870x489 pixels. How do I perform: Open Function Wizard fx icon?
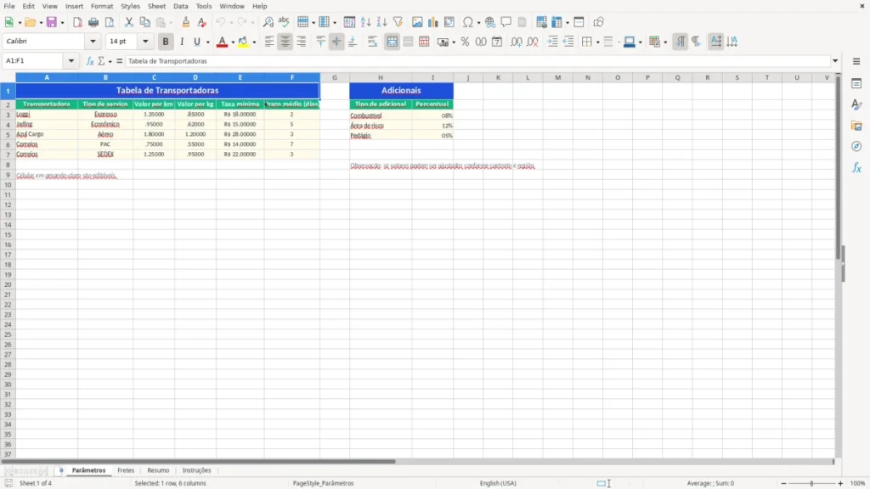pos(90,61)
